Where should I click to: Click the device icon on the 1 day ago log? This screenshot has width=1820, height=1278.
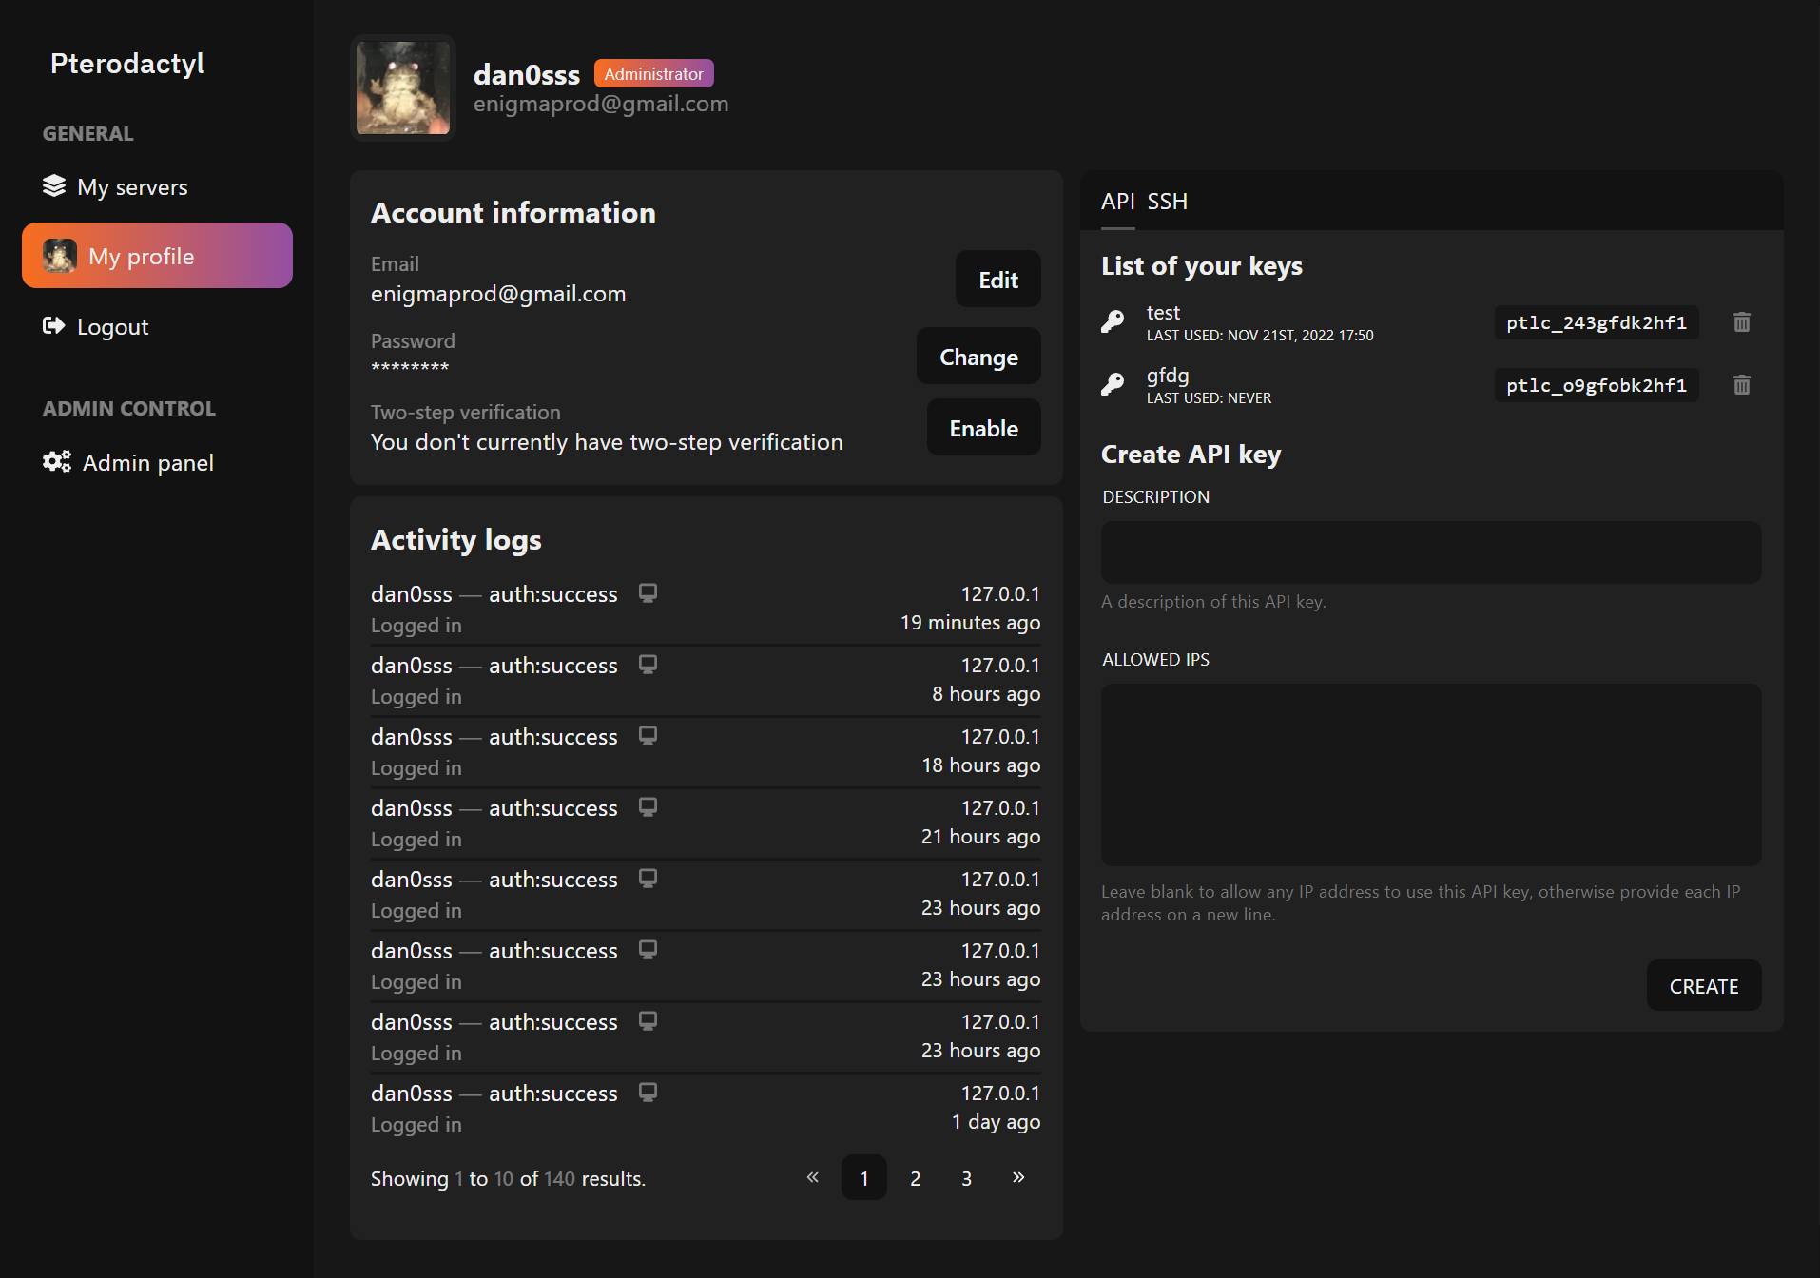click(x=648, y=1093)
